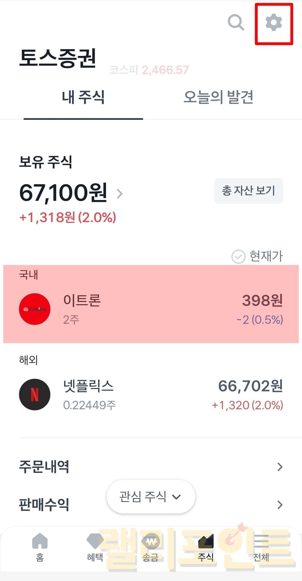302x581 pixels.
Task: Tap the 넷플릭스 Netflix logo icon
Action: (x=35, y=394)
